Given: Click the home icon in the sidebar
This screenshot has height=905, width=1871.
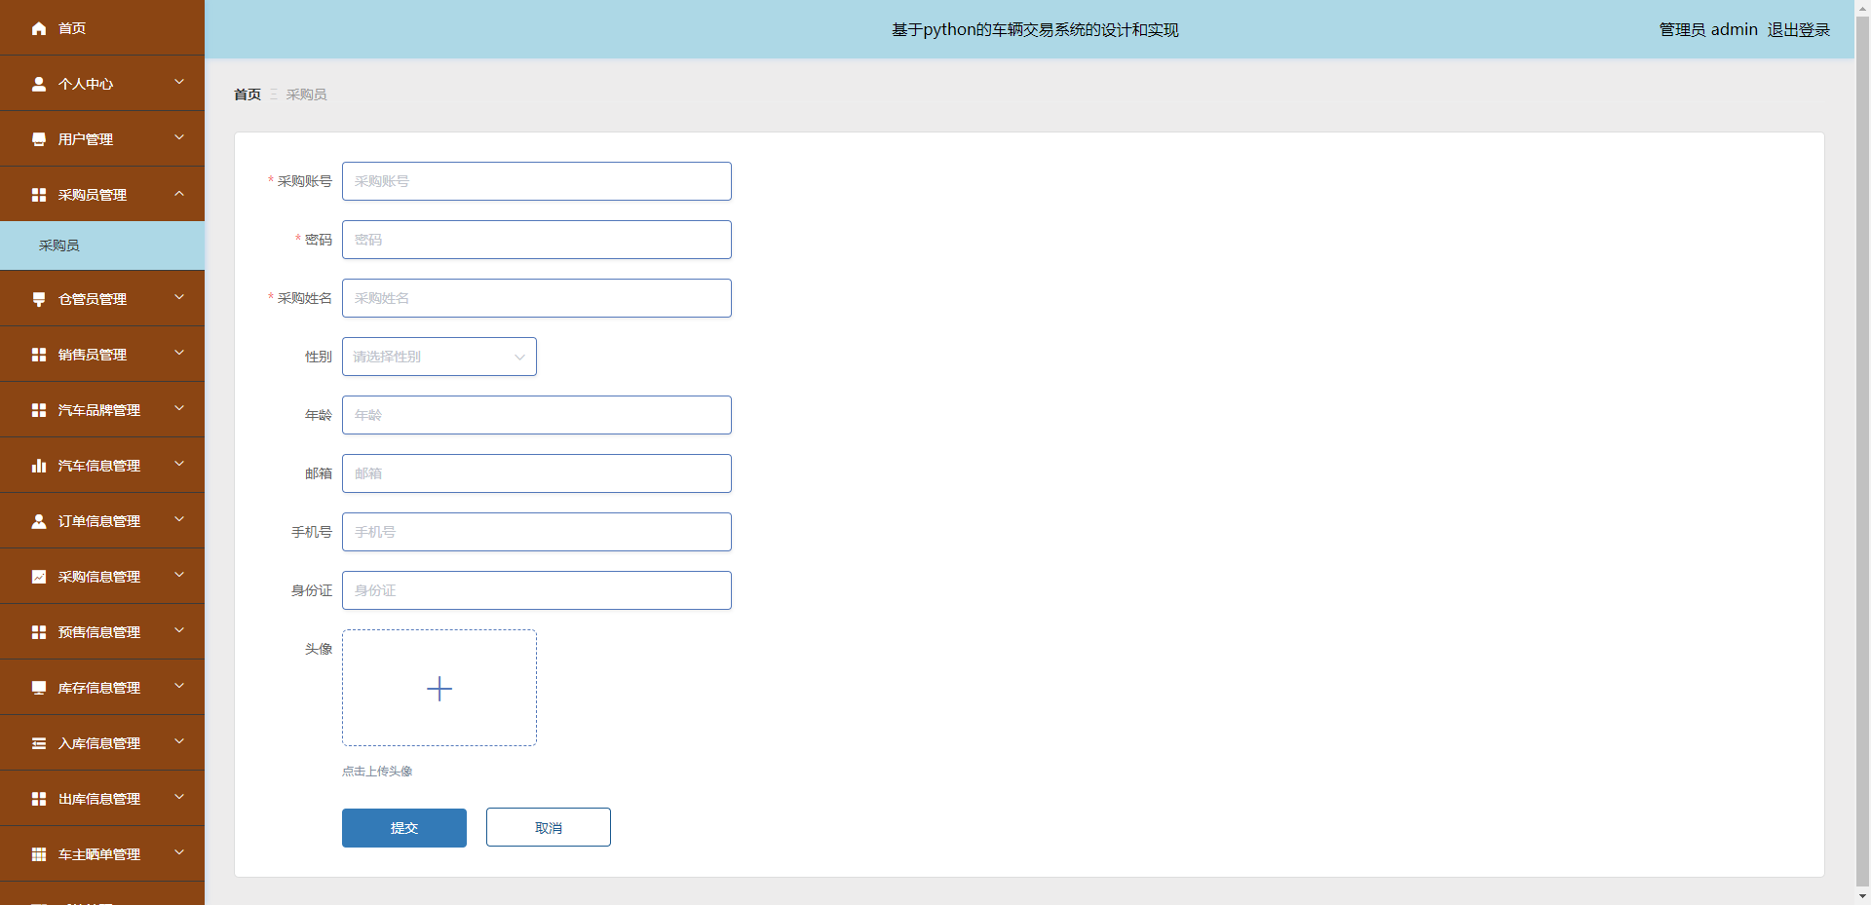Looking at the screenshot, I should point(39,28).
